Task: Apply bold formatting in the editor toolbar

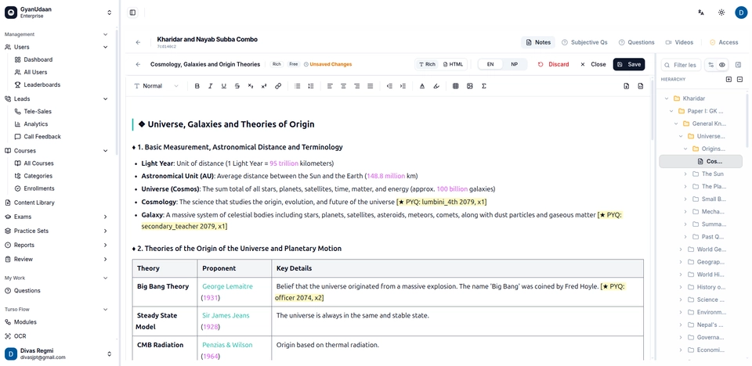Action: 197,86
